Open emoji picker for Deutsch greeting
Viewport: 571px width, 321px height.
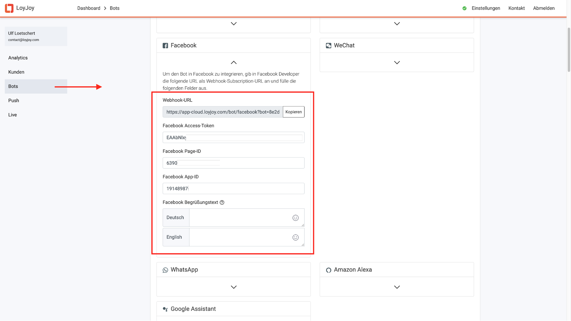295,218
